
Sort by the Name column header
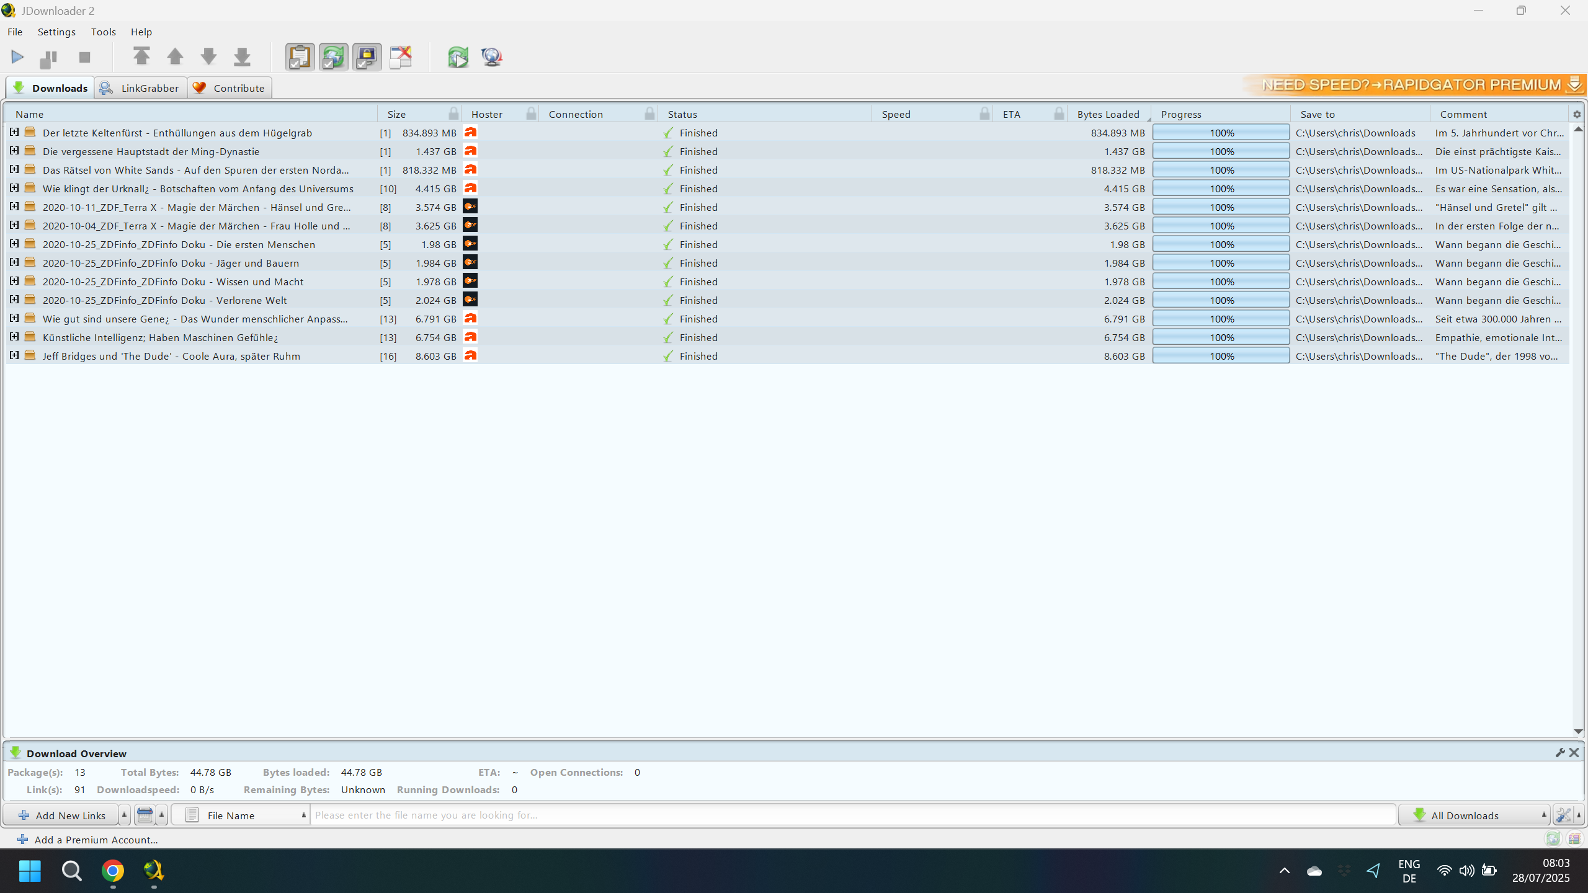[191, 114]
